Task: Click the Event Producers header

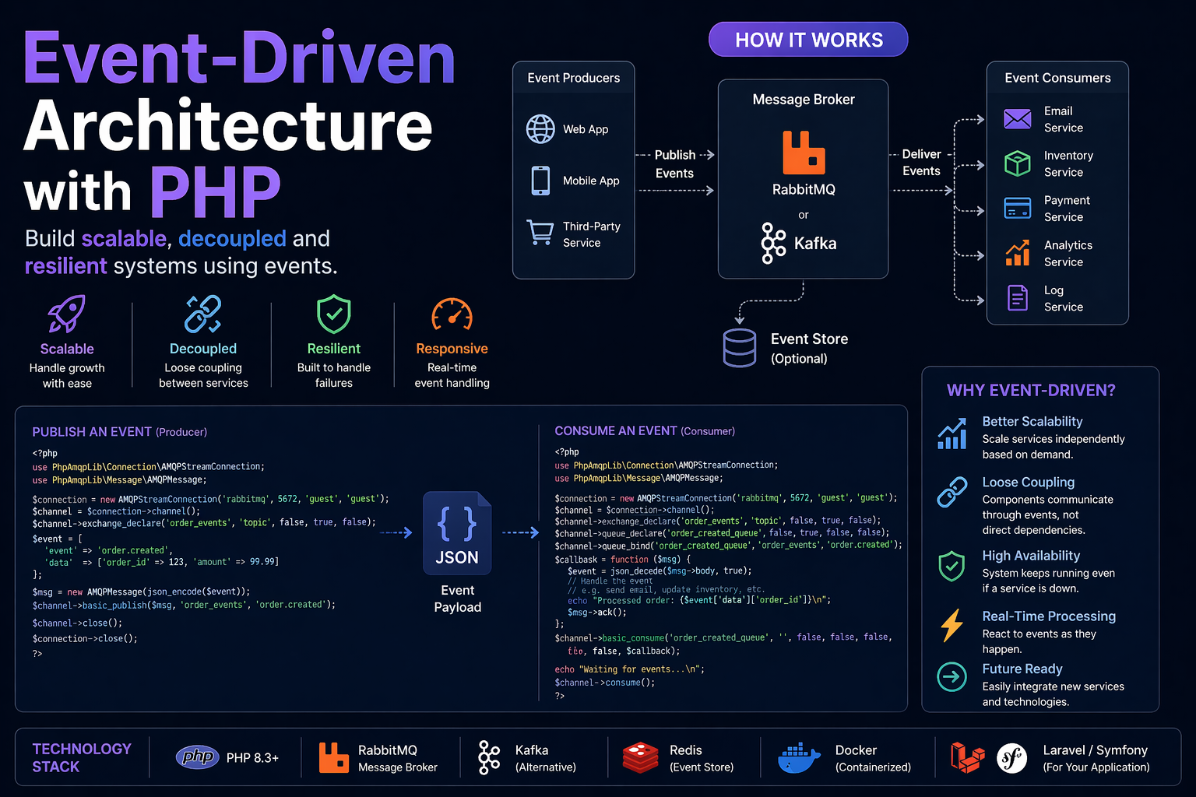Action: (574, 78)
